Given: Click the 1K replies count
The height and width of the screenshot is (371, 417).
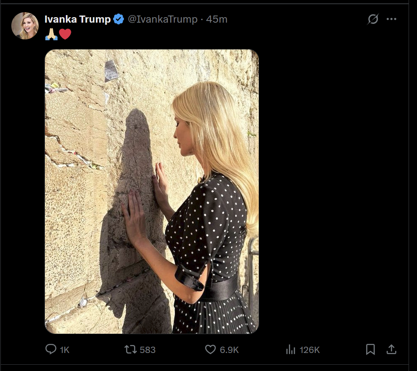Looking at the screenshot, I should tap(65, 350).
